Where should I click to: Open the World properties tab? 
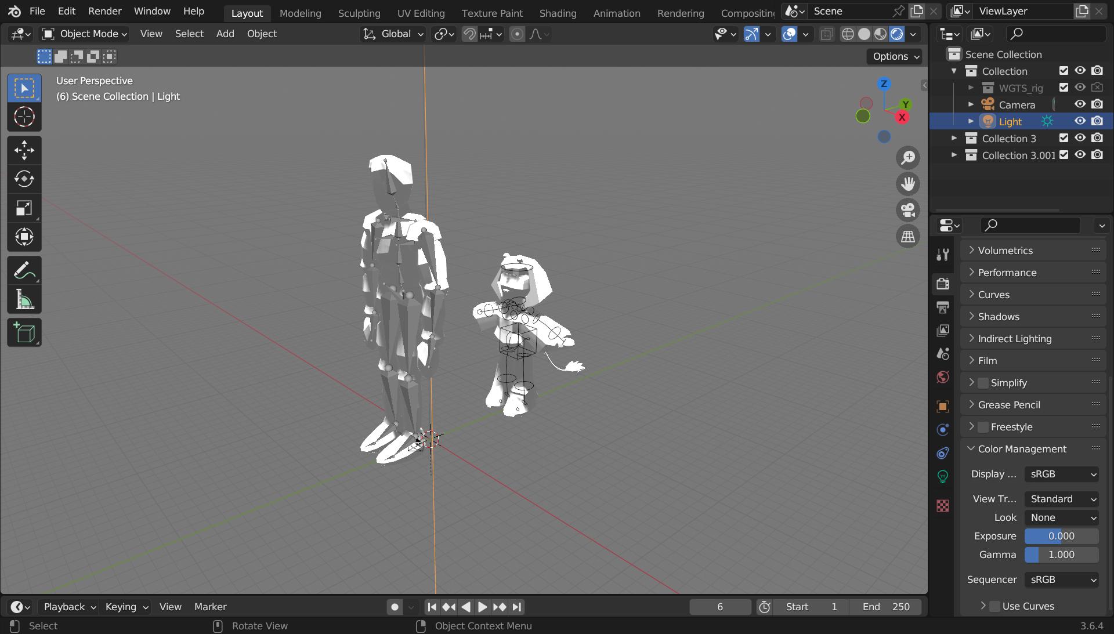click(x=943, y=377)
